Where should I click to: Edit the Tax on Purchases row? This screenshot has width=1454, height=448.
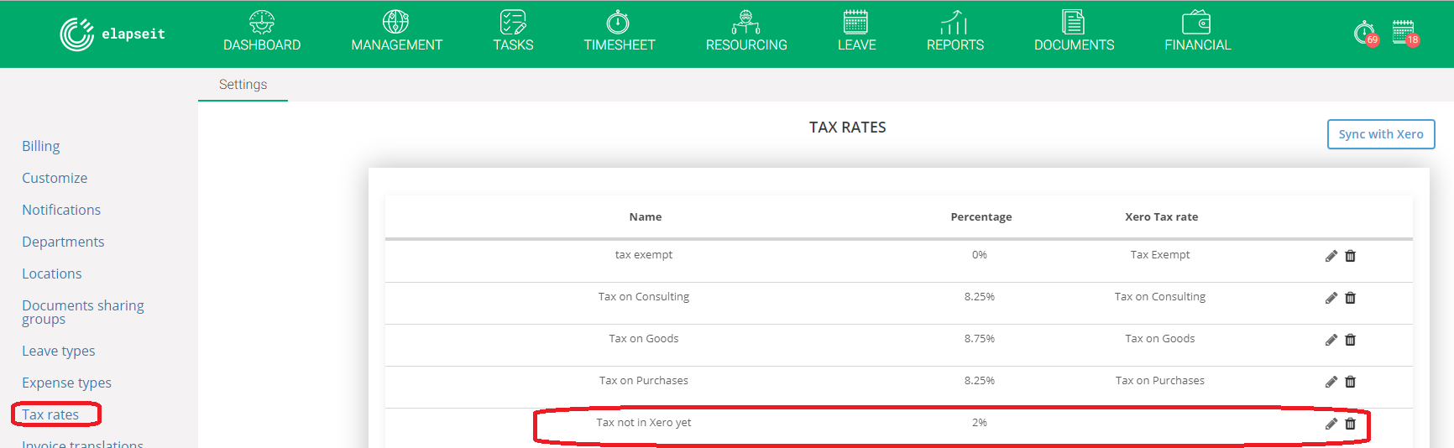tap(1331, 382)
